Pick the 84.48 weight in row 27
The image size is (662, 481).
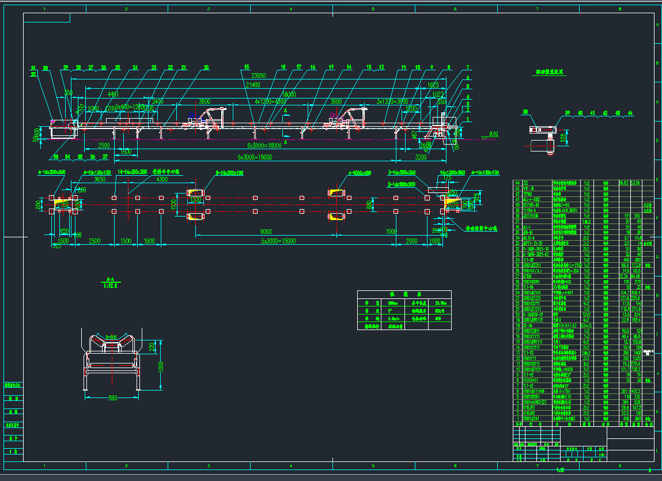click(x=636, y=277)
